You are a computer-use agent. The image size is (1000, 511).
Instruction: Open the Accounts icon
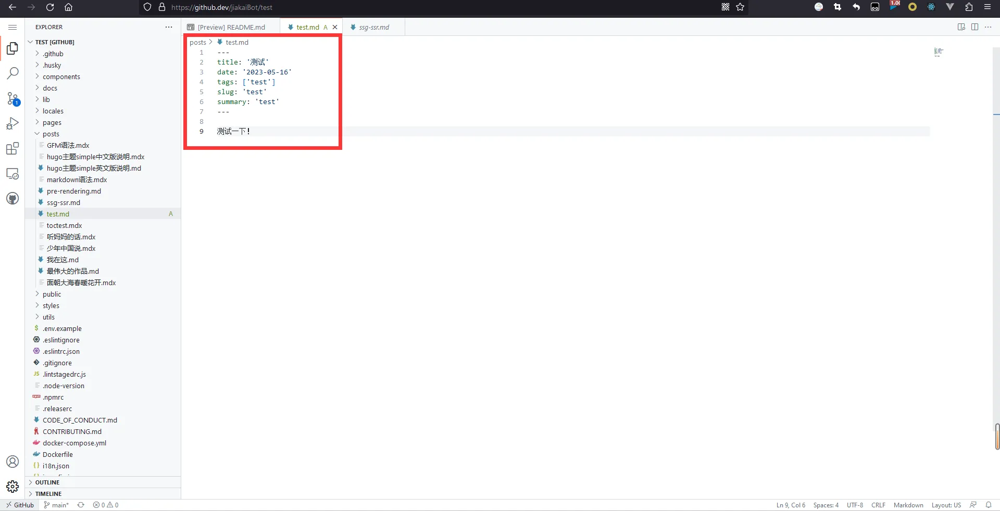point(12,462)
